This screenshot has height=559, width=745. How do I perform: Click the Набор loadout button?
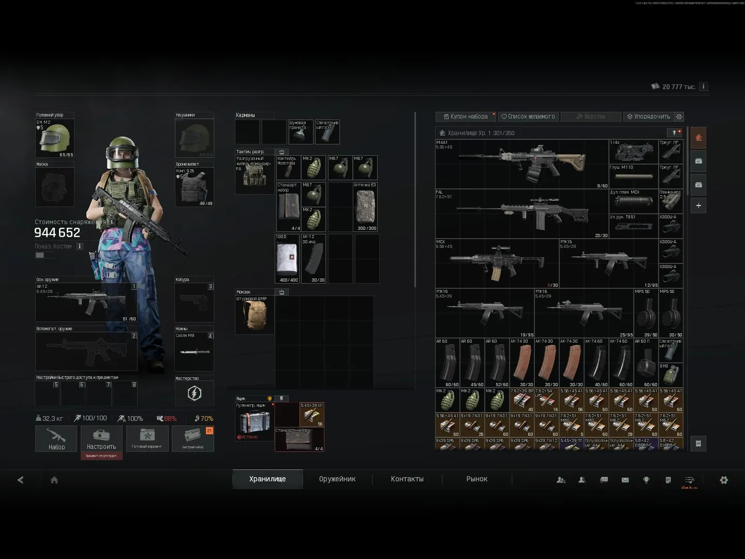point(56,439)
